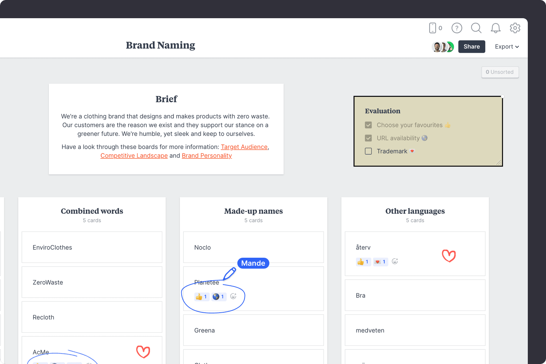Click the collaborator avatars group

tap(443, 47)
